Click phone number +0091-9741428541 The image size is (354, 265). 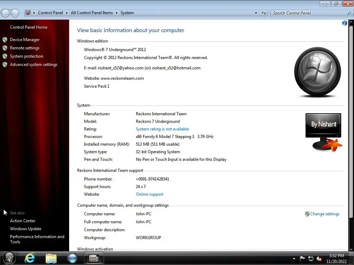(x=152, y=179)
